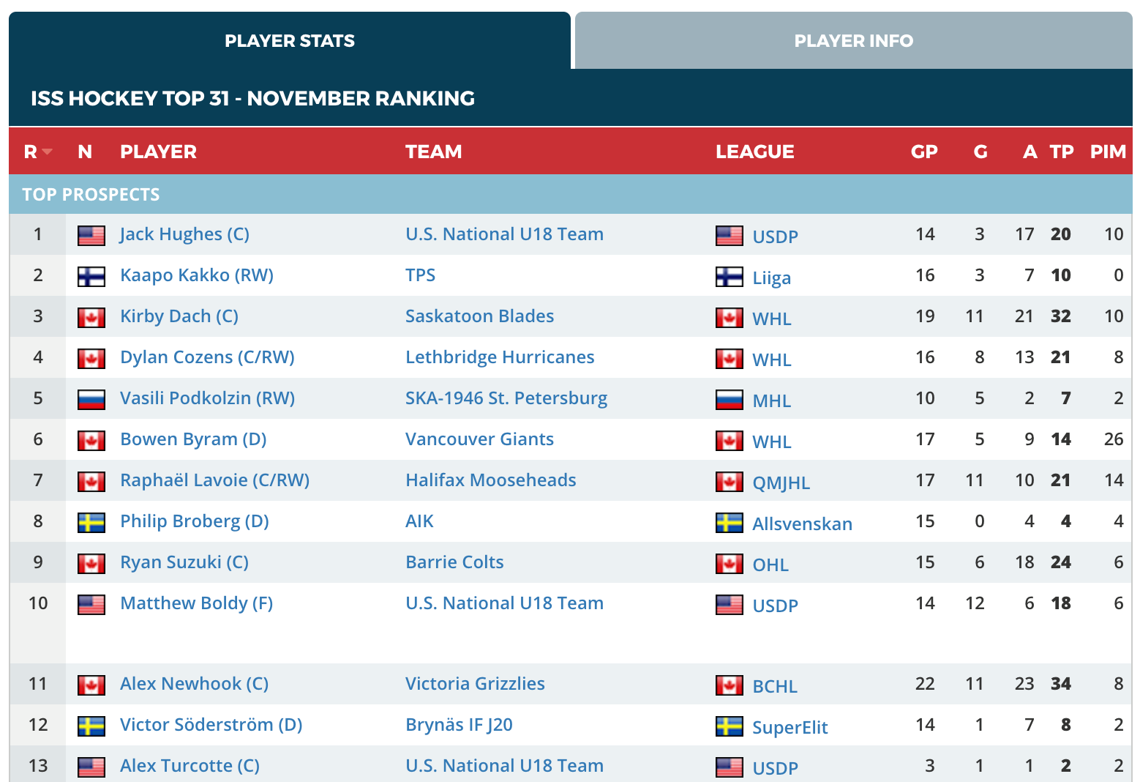Click the Finland flag next to Liiga

click(730, 276)
